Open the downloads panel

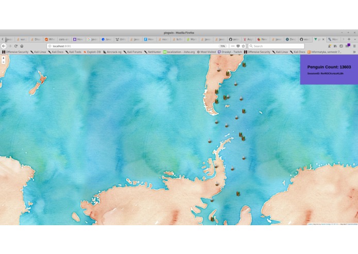tap(330, 46)
